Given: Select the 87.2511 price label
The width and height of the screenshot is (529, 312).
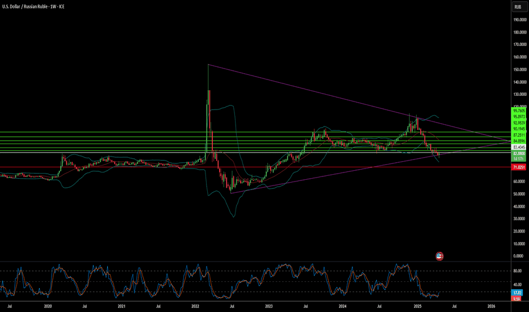Looking at the screenshot, I should (x=519, y=135).
